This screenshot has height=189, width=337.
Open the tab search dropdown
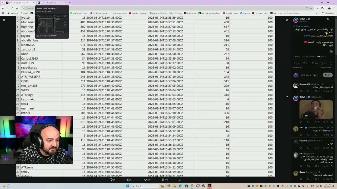(x=3, y=3)
